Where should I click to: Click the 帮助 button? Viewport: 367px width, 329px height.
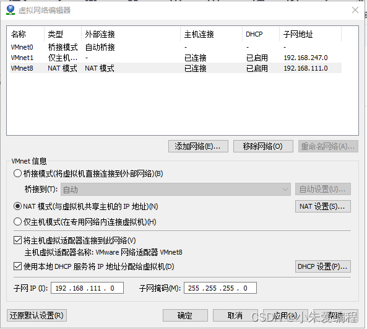coord(335,315)
